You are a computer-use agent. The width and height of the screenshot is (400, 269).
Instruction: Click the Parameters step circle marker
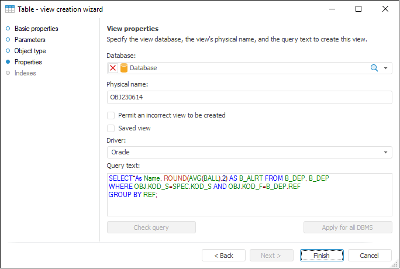coord(8,40)
